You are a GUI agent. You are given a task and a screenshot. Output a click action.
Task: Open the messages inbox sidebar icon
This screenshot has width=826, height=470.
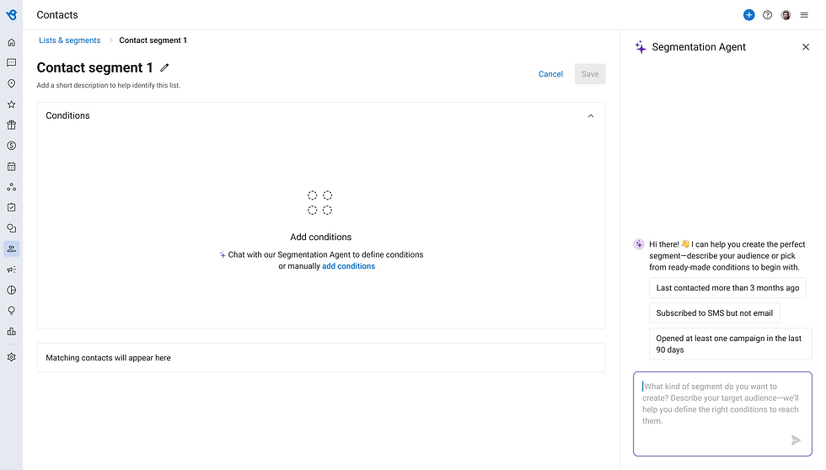tap(11, 62)
